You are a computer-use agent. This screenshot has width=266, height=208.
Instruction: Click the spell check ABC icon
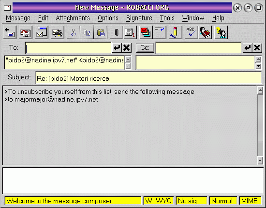[x=191, y=32]
